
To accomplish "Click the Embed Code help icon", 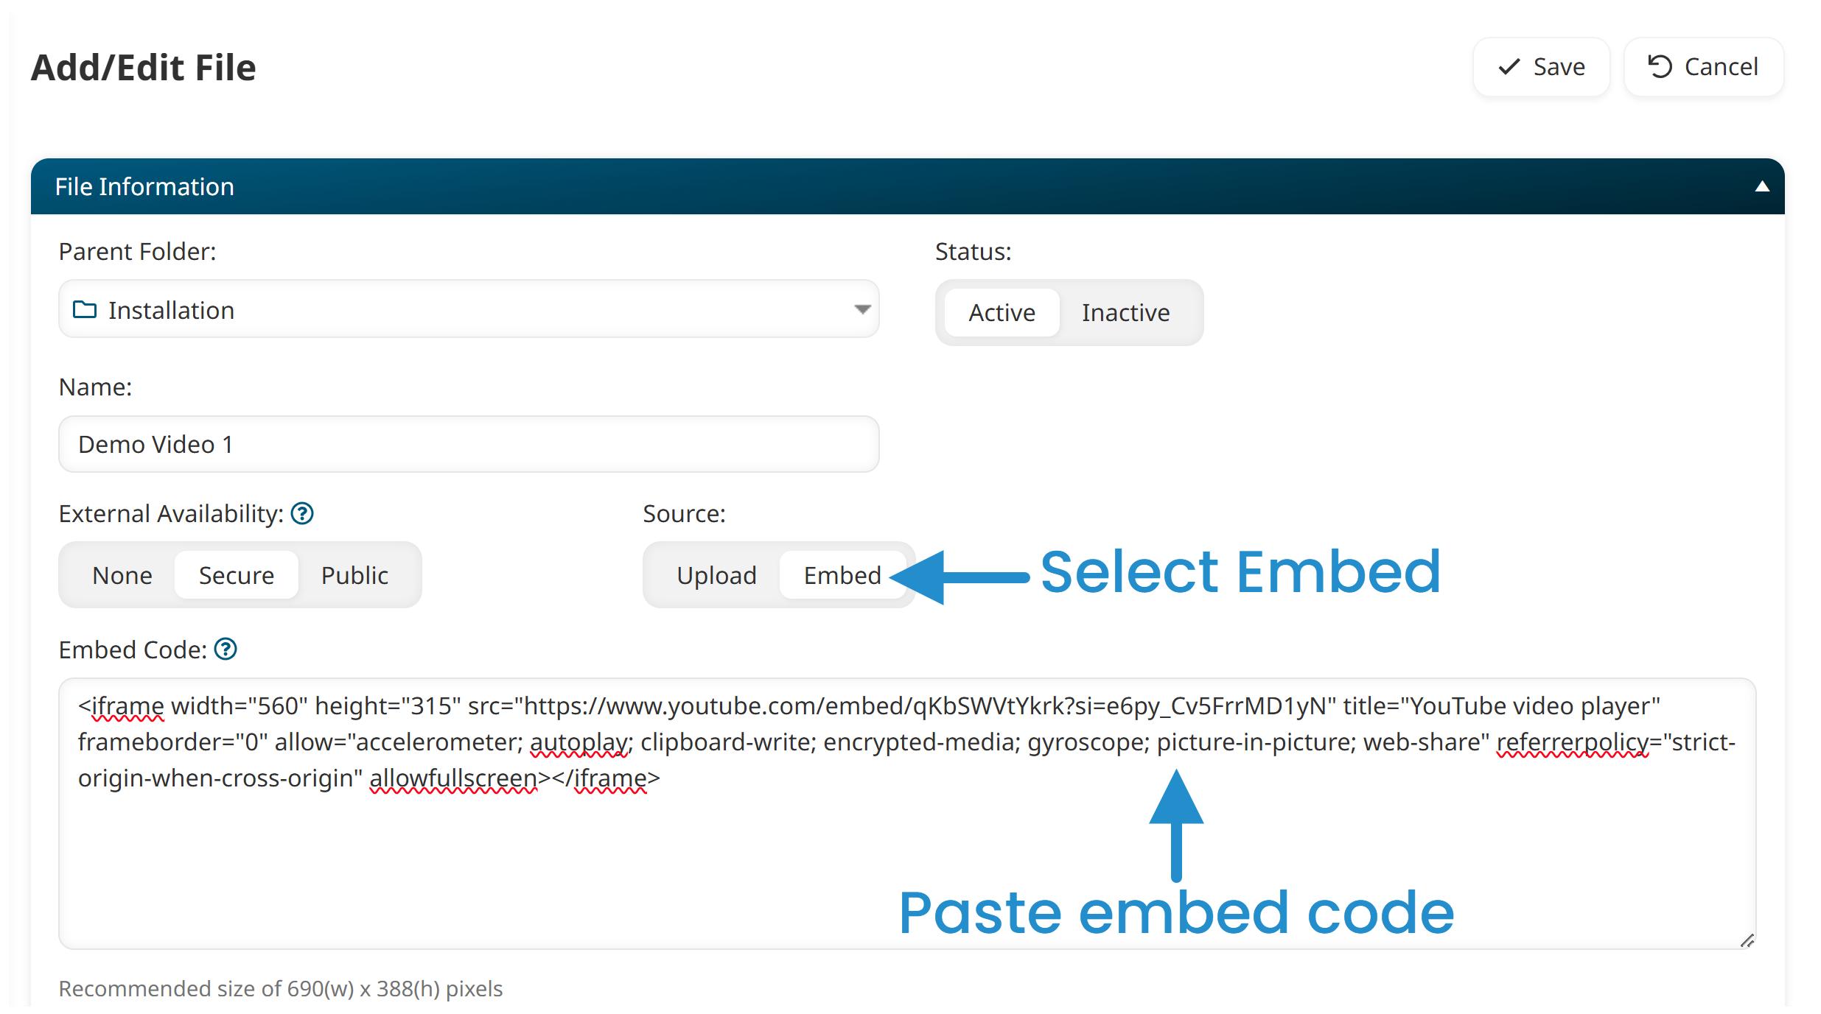I will pyautogui.click(x=226, y=649).
